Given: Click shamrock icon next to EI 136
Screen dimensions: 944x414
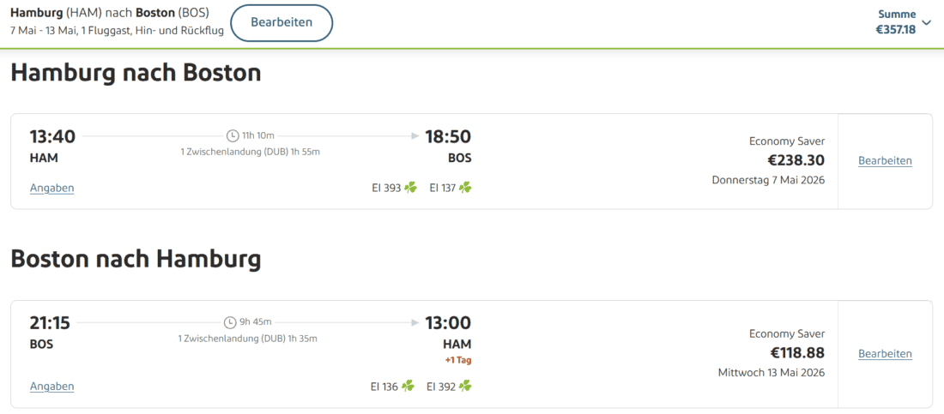Looking at the screenshot, I should pos(408,387).
